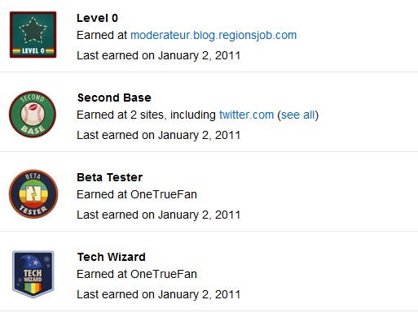
Task: Open the twitter.com link
Action: pyautogui.click(x=246, y=115)
